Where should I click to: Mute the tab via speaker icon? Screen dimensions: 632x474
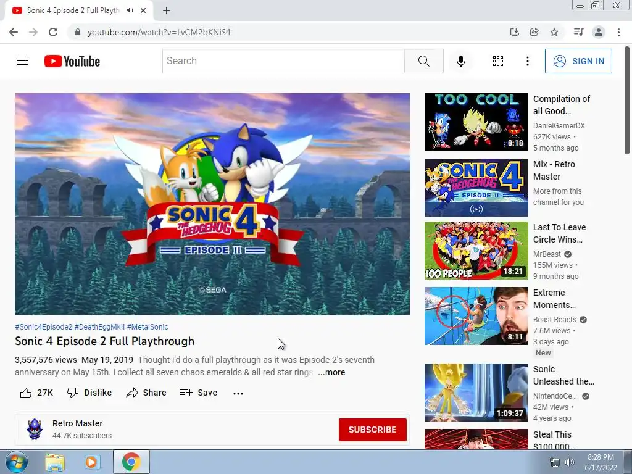[130, 10]
